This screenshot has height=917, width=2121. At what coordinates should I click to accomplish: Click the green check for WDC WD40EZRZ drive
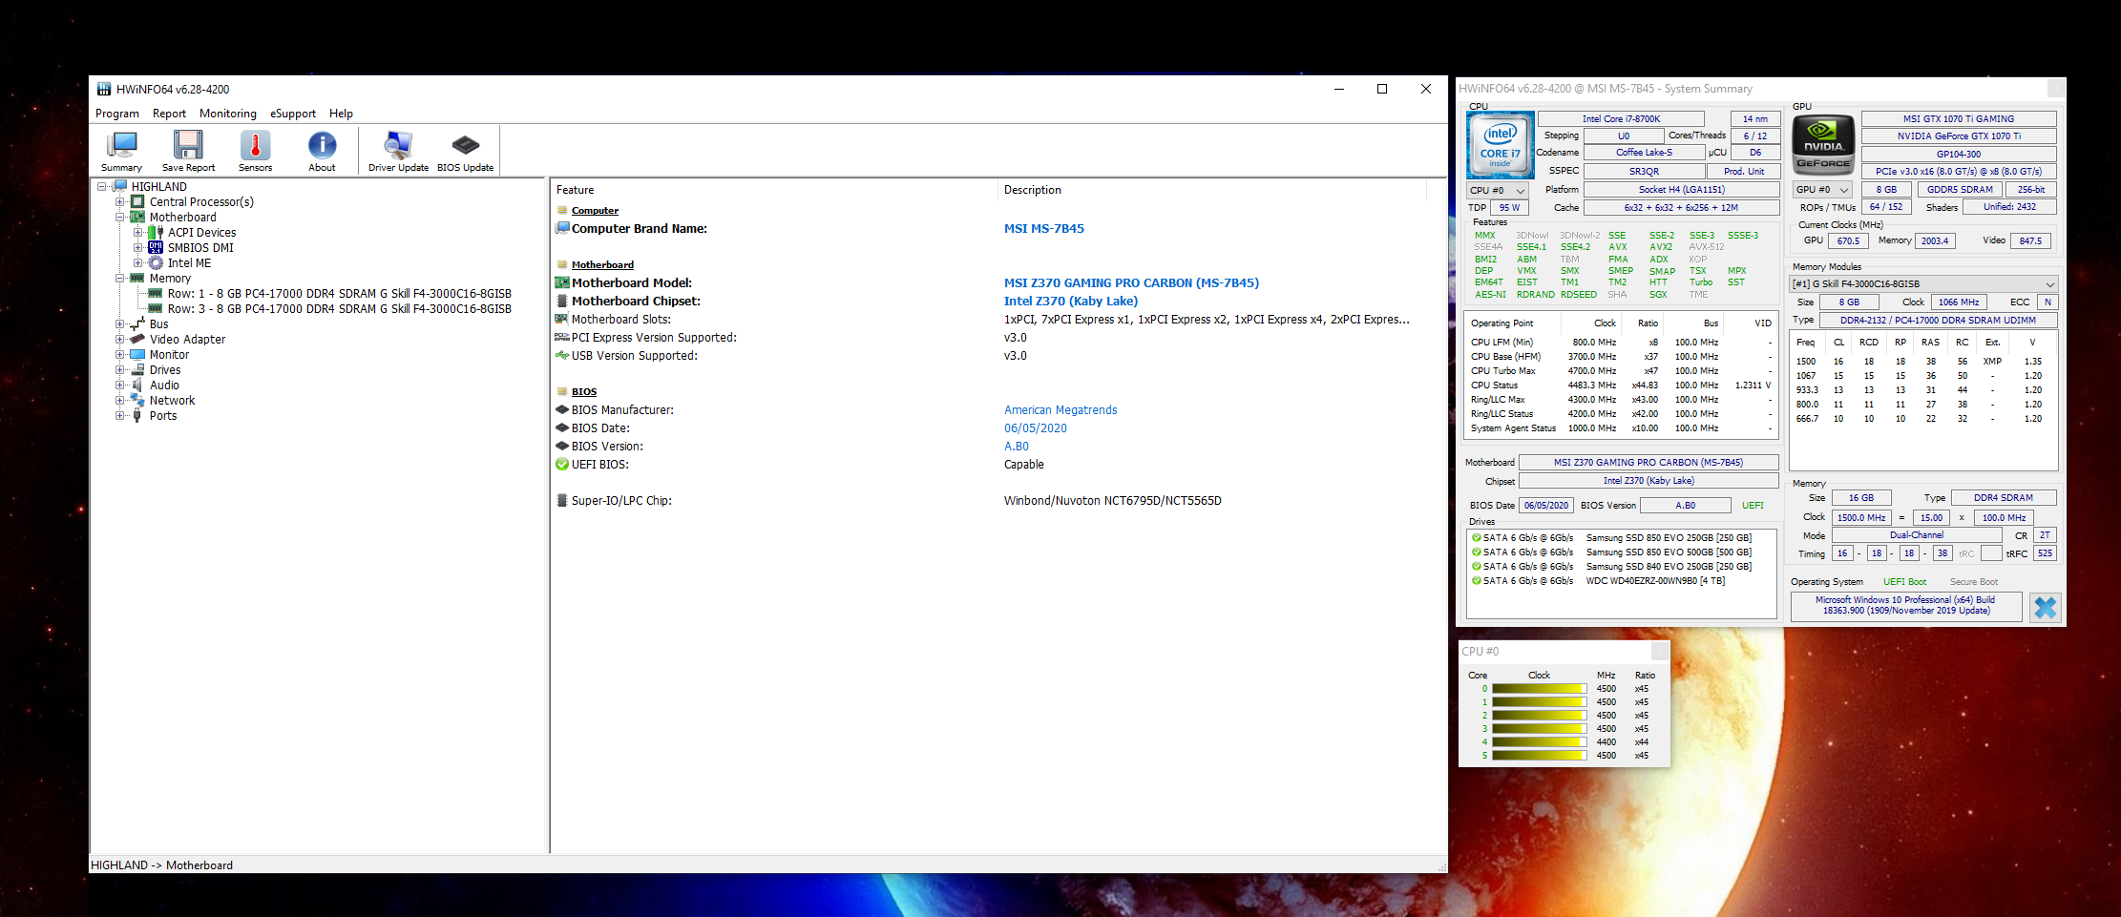coord(1477,581)
